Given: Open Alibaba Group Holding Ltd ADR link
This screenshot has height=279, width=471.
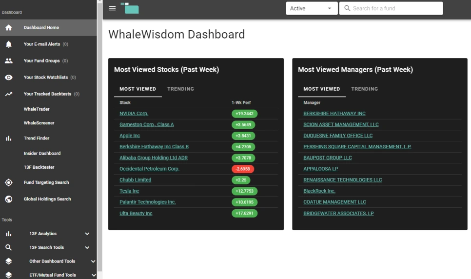Looking at the screenshot, I should (x=154, y=158).
